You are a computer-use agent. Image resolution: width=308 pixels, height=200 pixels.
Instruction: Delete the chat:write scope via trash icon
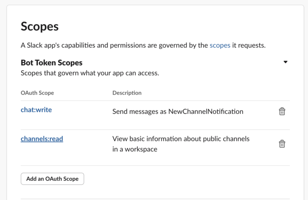pos(282,111)
